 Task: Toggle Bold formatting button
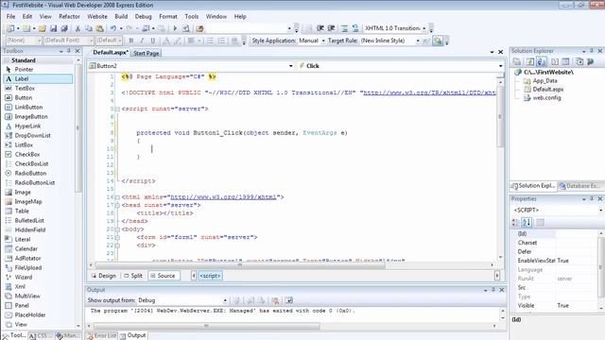tap(130, 41)
